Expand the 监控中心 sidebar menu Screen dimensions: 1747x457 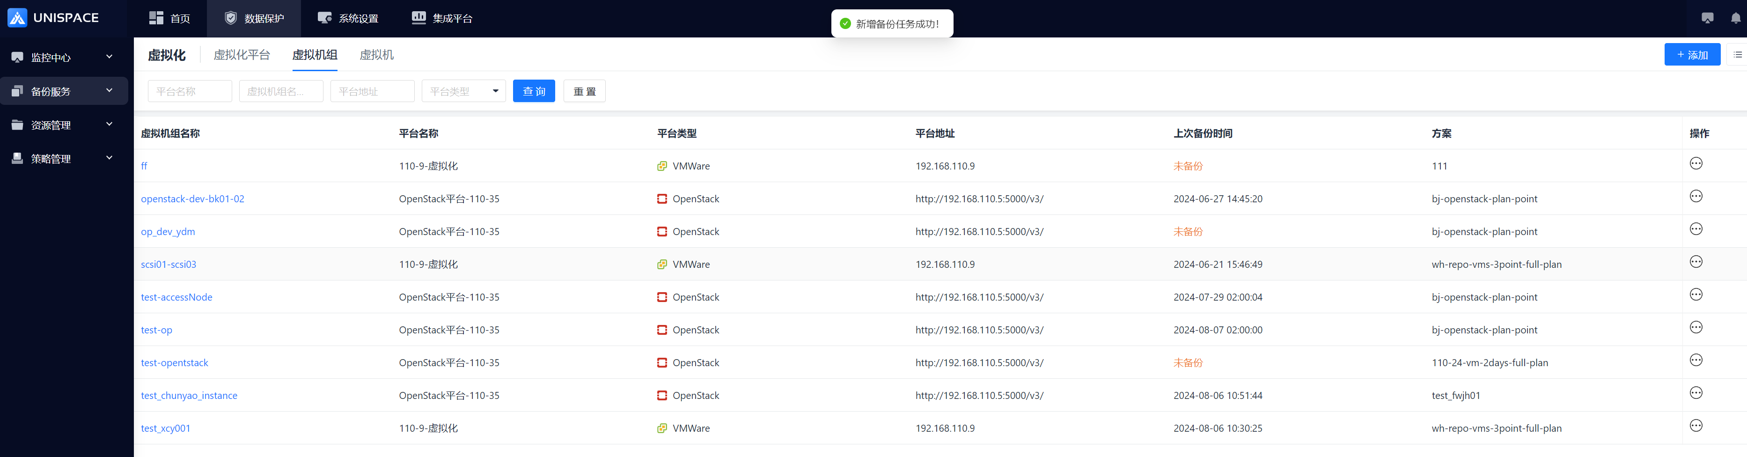point(64,58)
